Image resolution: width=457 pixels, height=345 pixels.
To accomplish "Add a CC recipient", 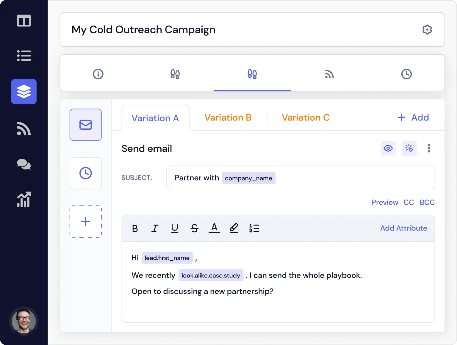I will click(409, 202).
